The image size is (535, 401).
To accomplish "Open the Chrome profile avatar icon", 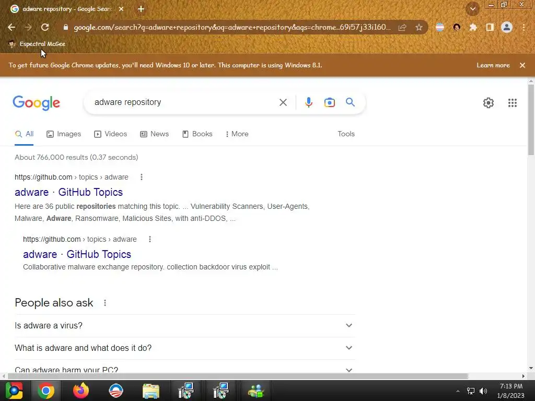I will (507, 27).
